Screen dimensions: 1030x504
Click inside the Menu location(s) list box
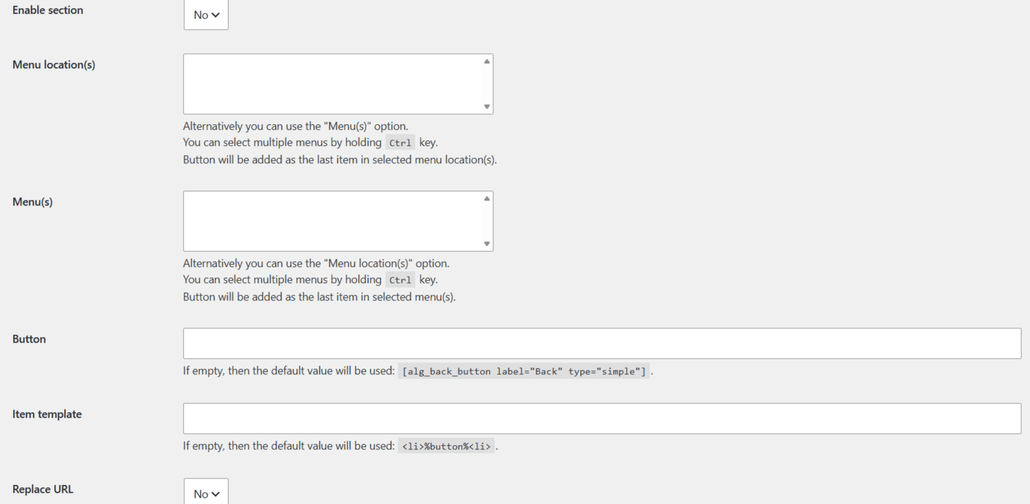(x=338, y=84)
